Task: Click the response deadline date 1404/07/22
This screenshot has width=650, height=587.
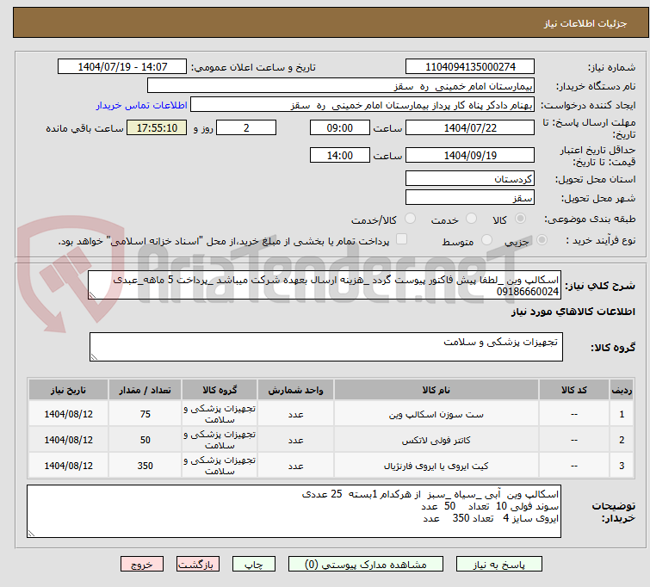Action: tap(470, 127)
